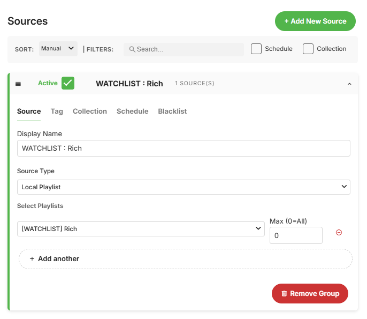
Task: Toggle the Active checkbox off
Action: (x=68, y=83)
